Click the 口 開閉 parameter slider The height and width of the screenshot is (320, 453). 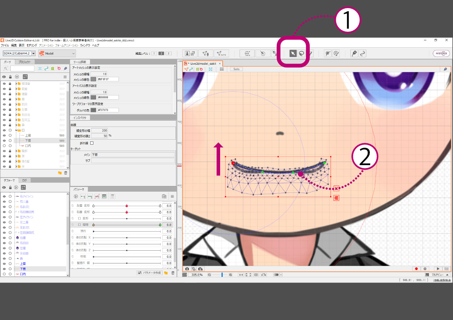[127, 225]
